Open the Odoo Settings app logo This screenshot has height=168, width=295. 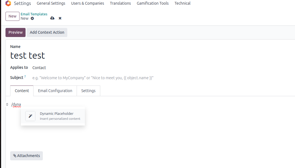point(8,3)
